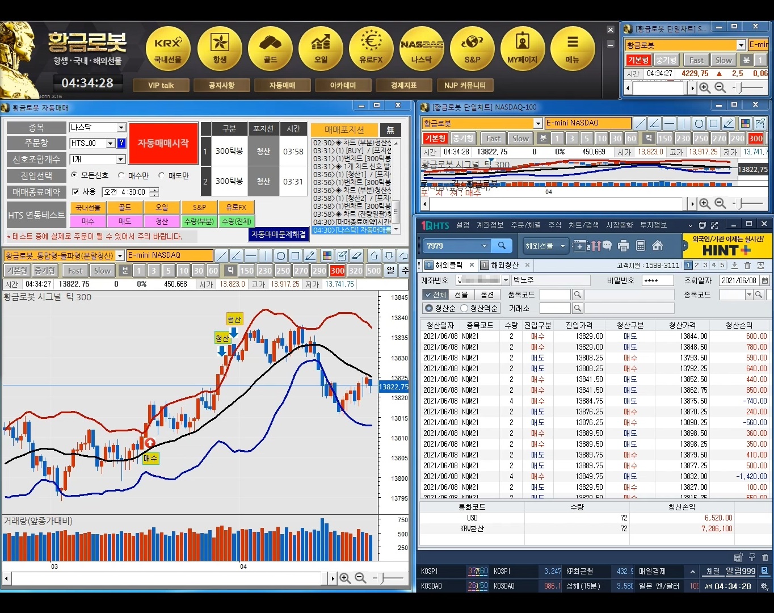Image resolution: width=774 pixels, height=613 pixels.
Task: Toggle the 옵션 filter button in HTS
Action: tap(487, 295)
